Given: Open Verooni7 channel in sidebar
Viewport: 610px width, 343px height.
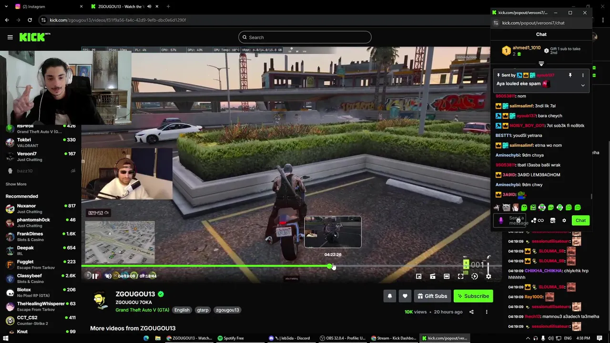Looking at the screenshot, I should (41, 156).
